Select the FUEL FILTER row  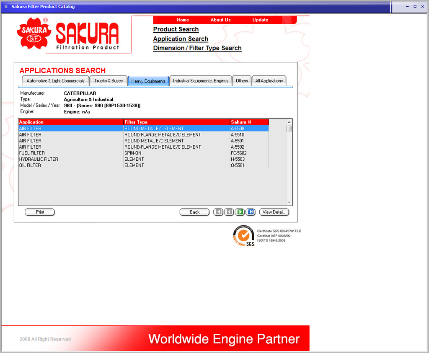click(144, 153)
